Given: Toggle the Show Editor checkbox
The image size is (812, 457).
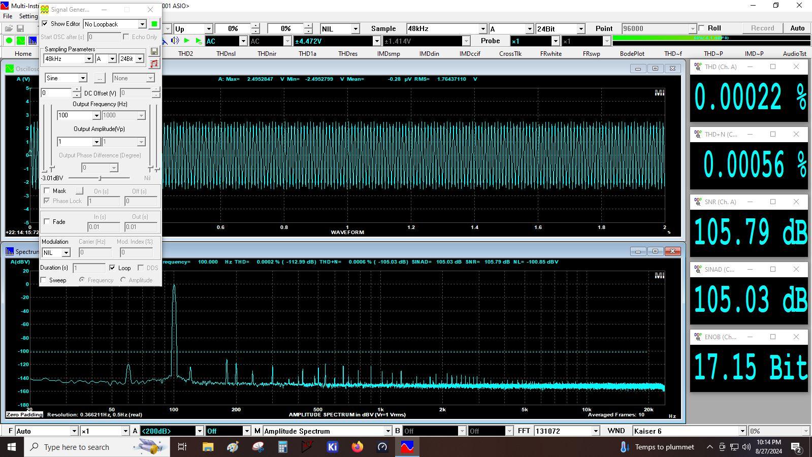Looking at the screenshot, I should (x=45, y=24).
